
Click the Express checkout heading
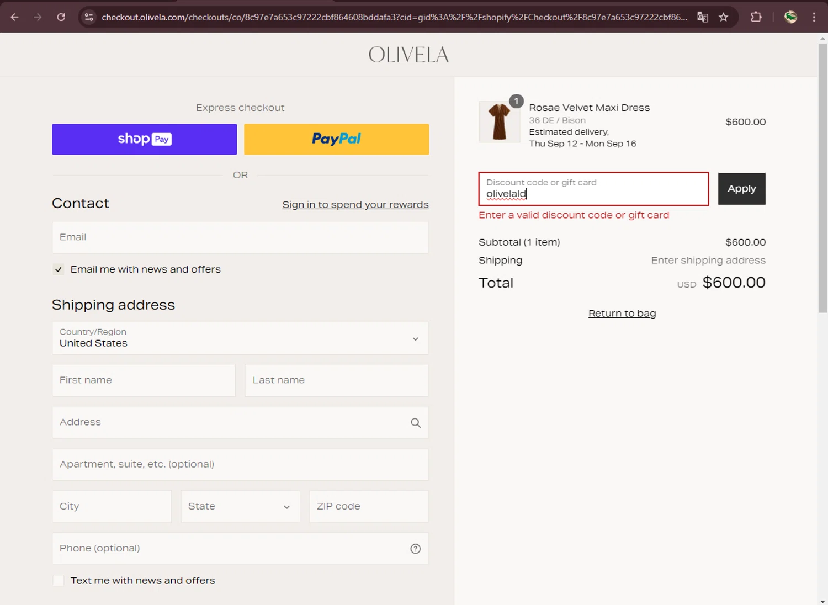point(240,108)
